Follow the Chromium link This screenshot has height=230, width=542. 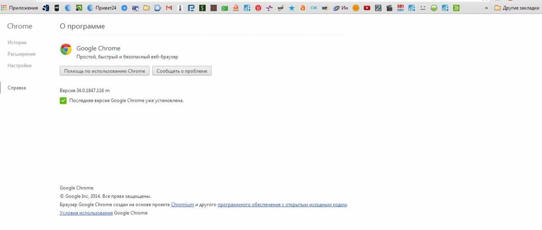click(182, 204)
